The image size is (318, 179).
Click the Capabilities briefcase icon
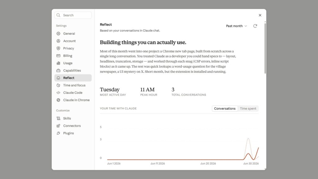click(x=58, y=71)
